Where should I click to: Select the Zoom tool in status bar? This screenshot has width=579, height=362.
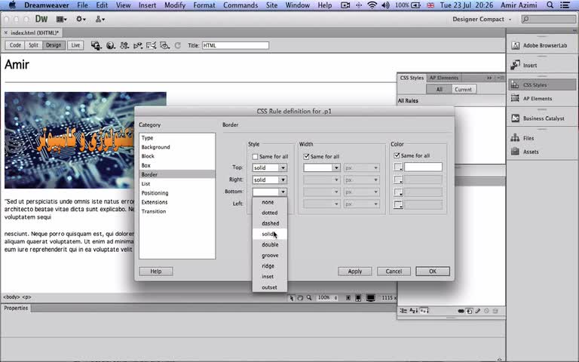[309, 298]
